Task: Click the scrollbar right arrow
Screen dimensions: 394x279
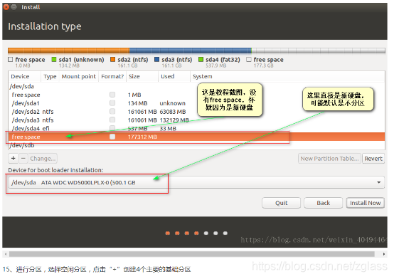Action: [384, 254]
